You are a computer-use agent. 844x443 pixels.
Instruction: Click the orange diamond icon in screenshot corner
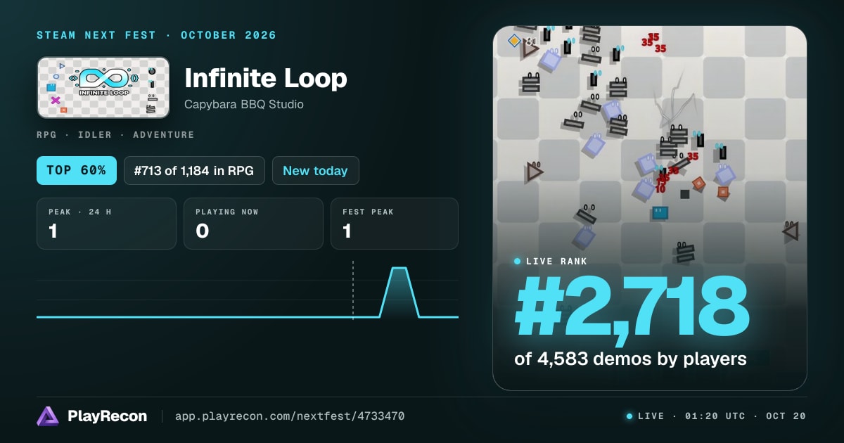tap(514, 41)
